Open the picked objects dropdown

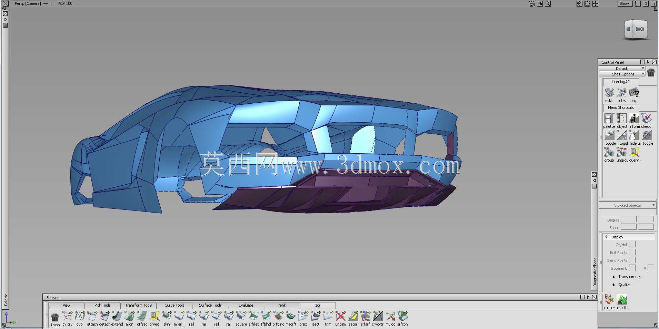pos(627,205)
